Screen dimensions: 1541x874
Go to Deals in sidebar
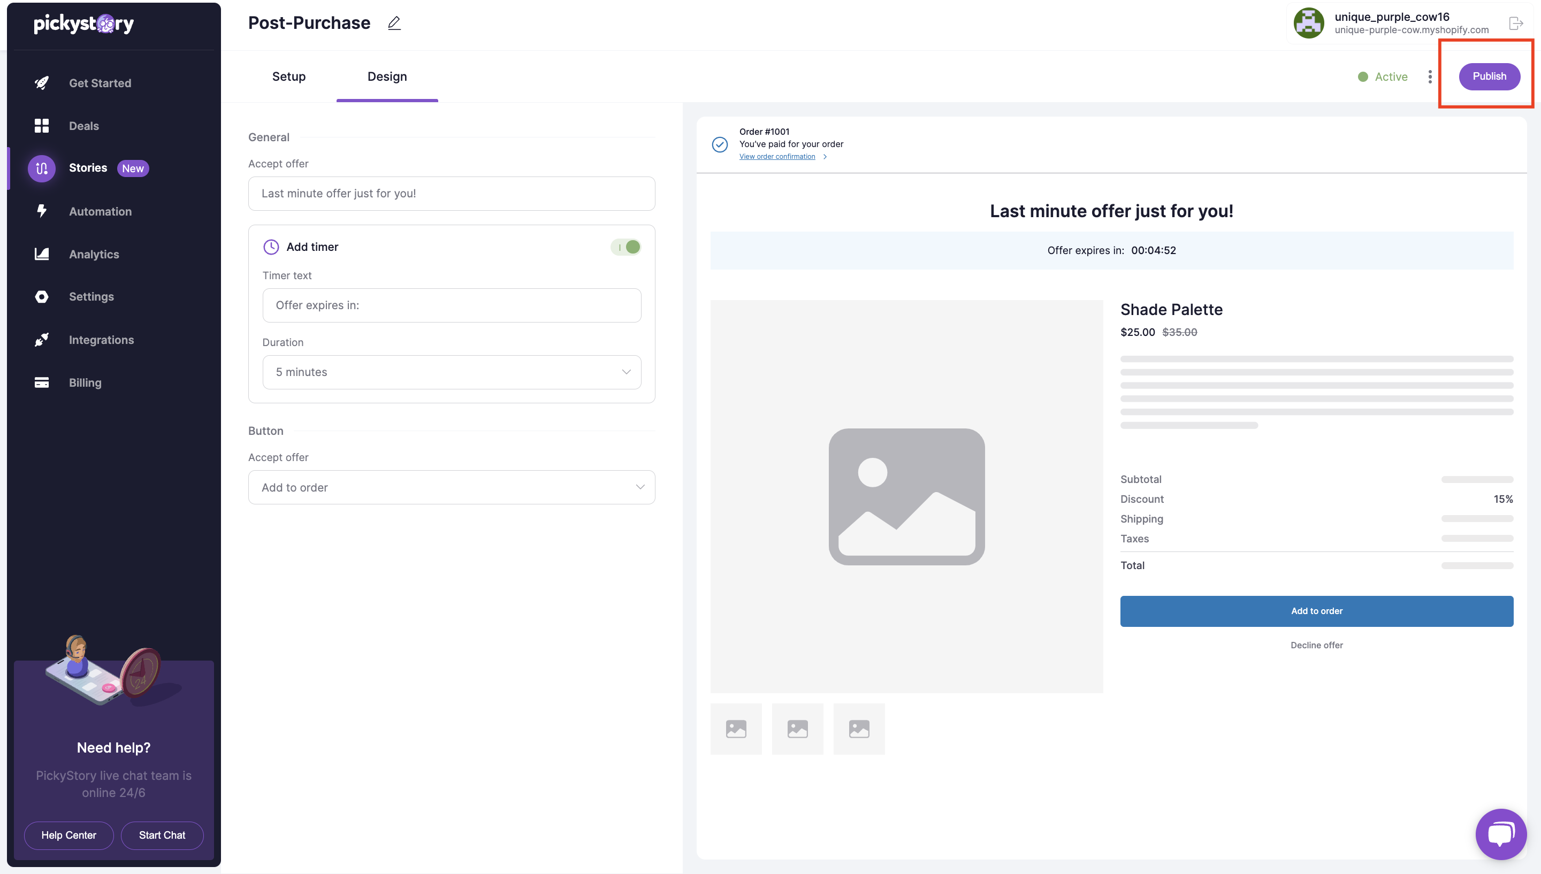pyautogui.click(x=84, y=126)
